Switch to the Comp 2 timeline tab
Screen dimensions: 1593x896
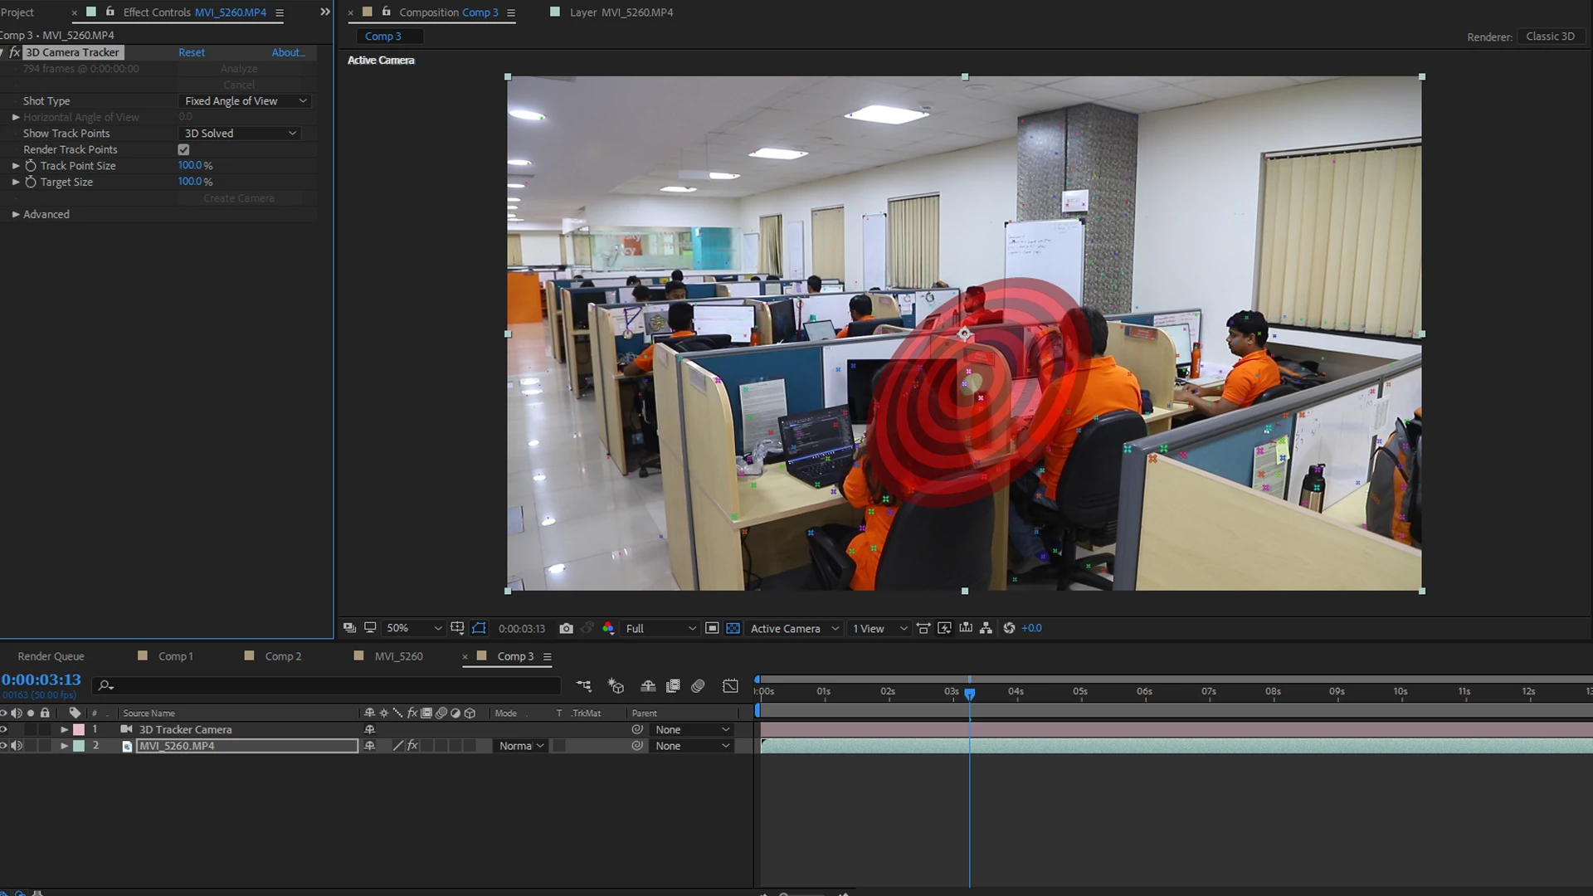[x=283, y=656]
